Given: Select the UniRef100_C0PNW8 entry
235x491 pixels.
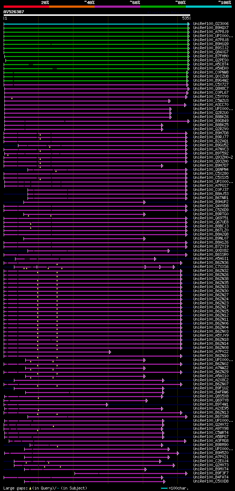Looking at the screenshot, I should click(210, 72).
